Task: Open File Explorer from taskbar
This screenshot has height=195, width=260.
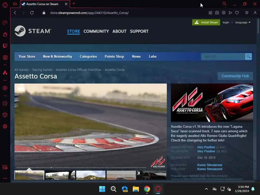Action: (x=136, y=189)
